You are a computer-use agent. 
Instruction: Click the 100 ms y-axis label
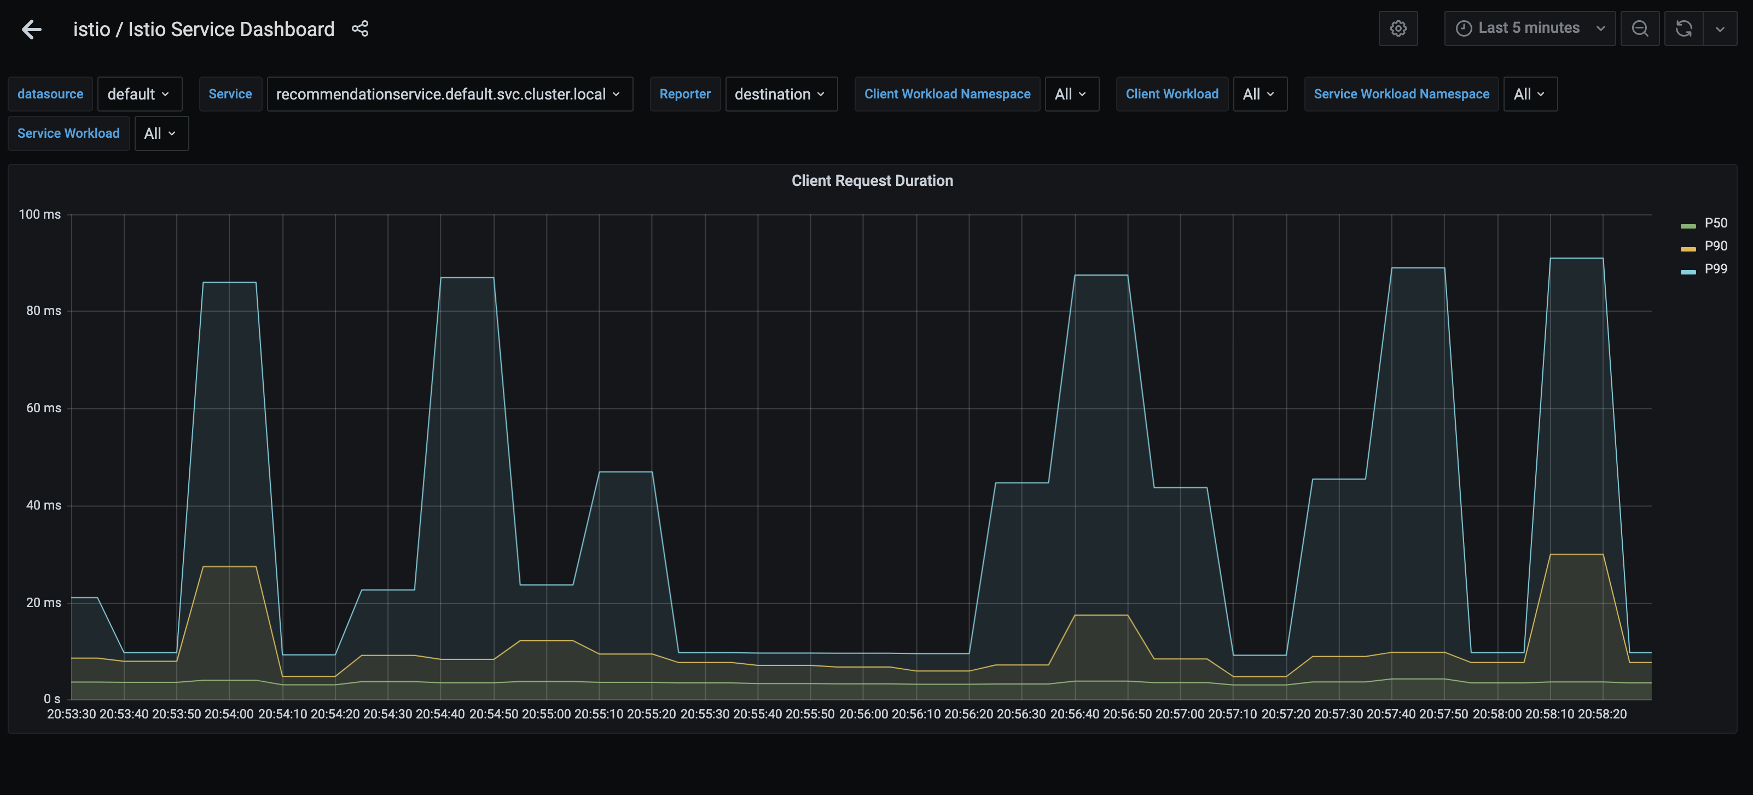[x=39, y=214]
